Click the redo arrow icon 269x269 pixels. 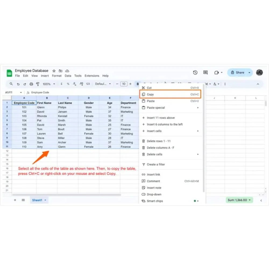point(25,84)
